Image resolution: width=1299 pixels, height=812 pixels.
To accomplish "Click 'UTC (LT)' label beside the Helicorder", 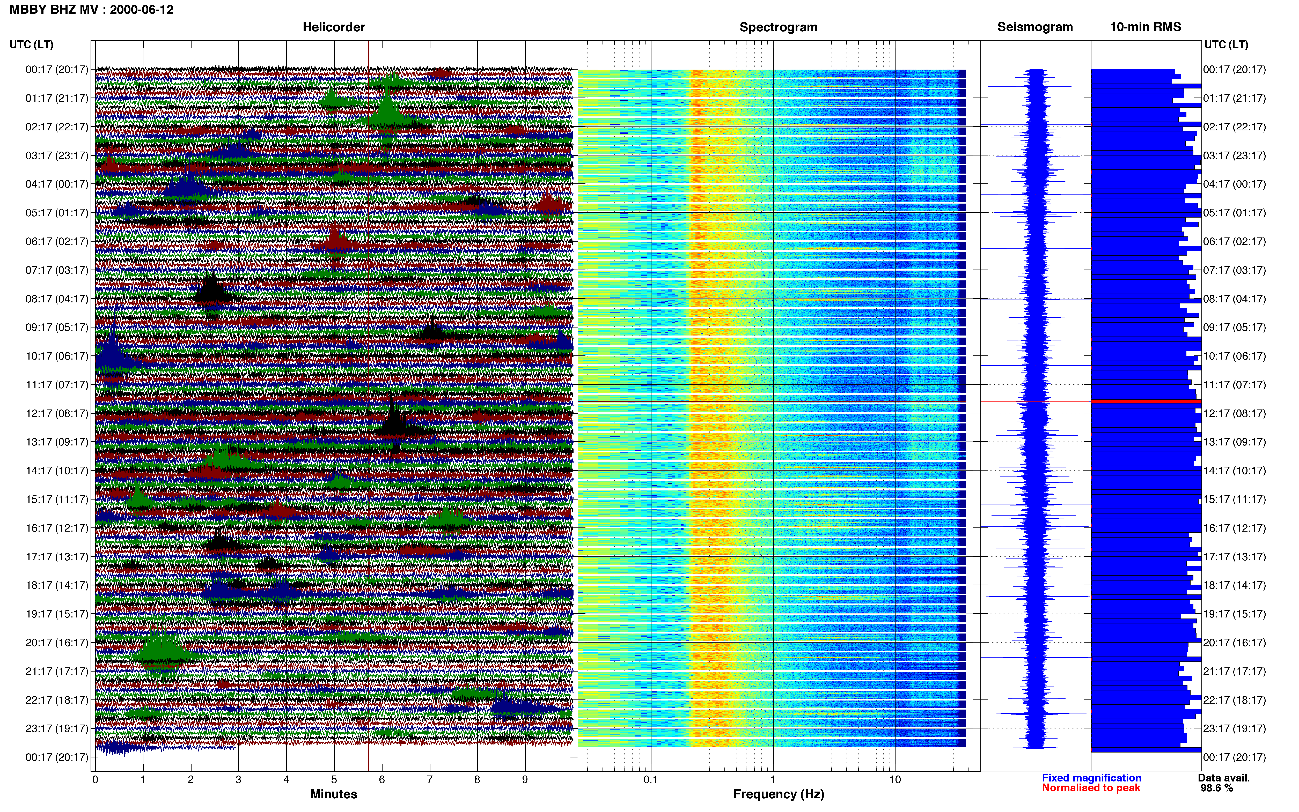I will (32, 44).
